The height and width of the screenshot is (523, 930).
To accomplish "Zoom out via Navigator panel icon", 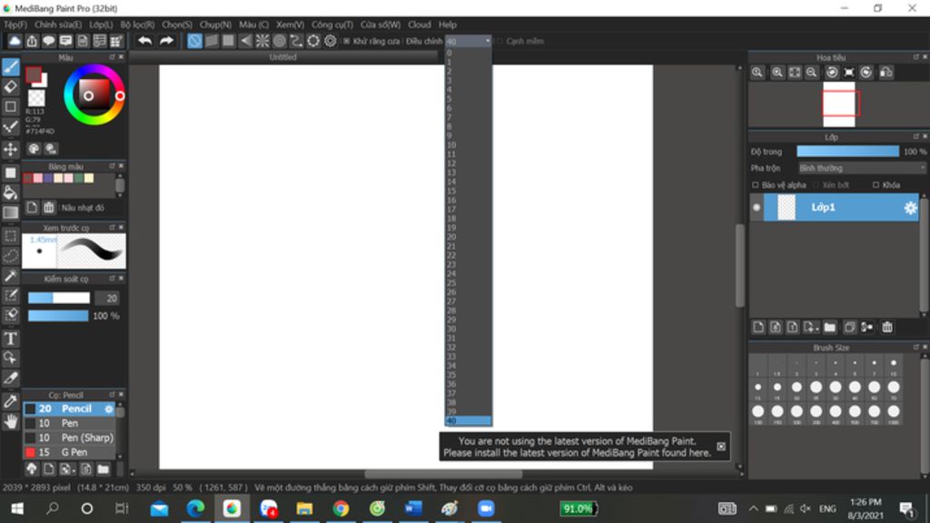I will pyautogui.click(x=811, y=73).
